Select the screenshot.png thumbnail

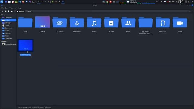point(25,45)
